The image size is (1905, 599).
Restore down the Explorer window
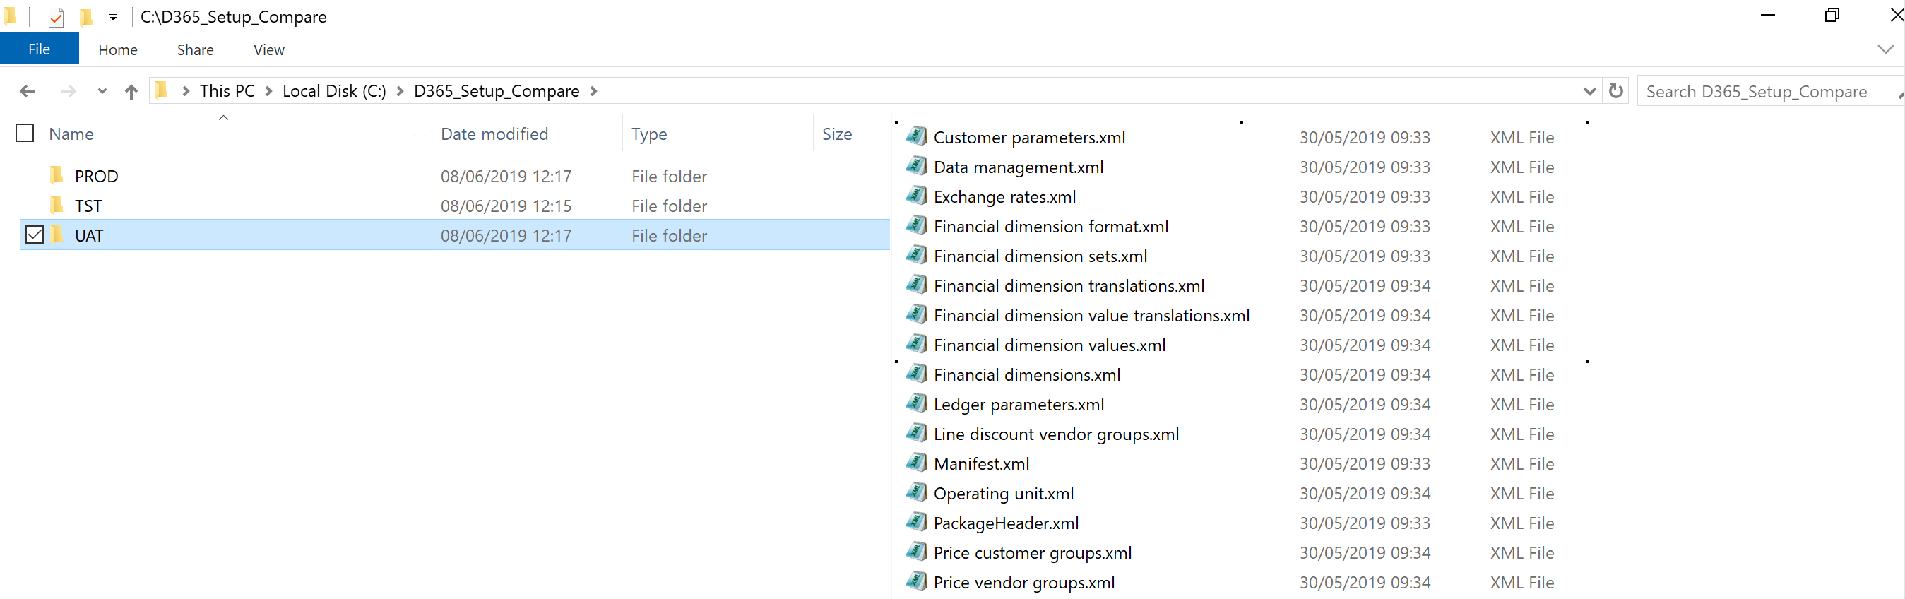click(1832, 15)
